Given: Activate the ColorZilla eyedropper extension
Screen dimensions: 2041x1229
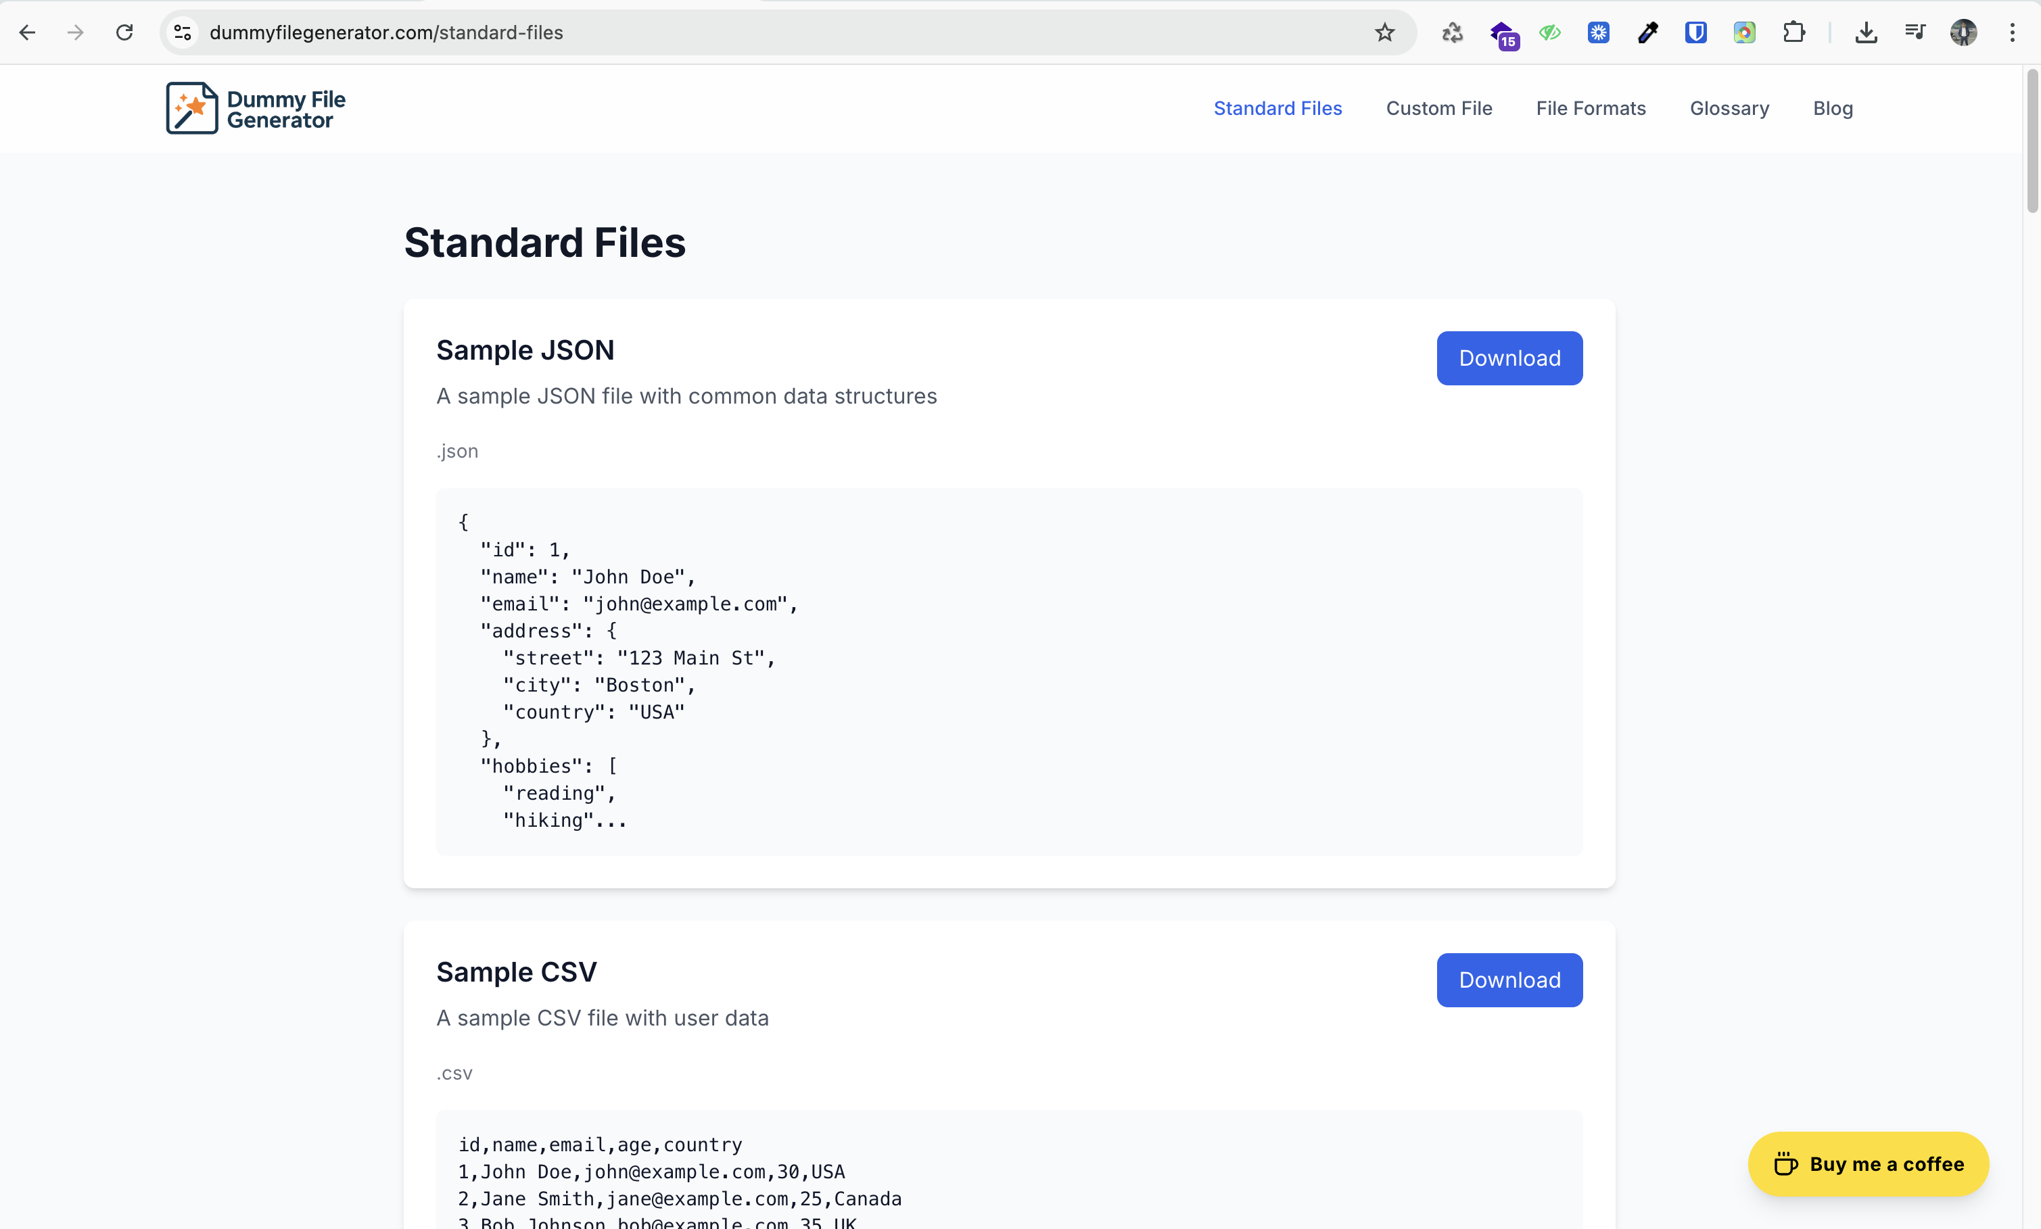Looking at the screenshot, I should coord(1647,32).
